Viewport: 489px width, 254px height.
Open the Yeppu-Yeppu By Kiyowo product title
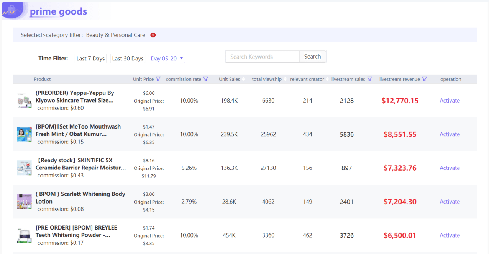pos(75,97)
